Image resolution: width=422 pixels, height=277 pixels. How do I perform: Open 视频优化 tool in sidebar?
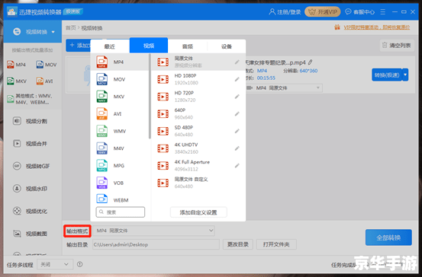click(x=31, y=212)
